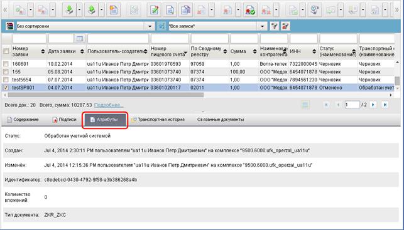This screenshot has width=404, height=230.
Task: Open the 'Все записи' filter dropdown
Action: tap(262, 26)
